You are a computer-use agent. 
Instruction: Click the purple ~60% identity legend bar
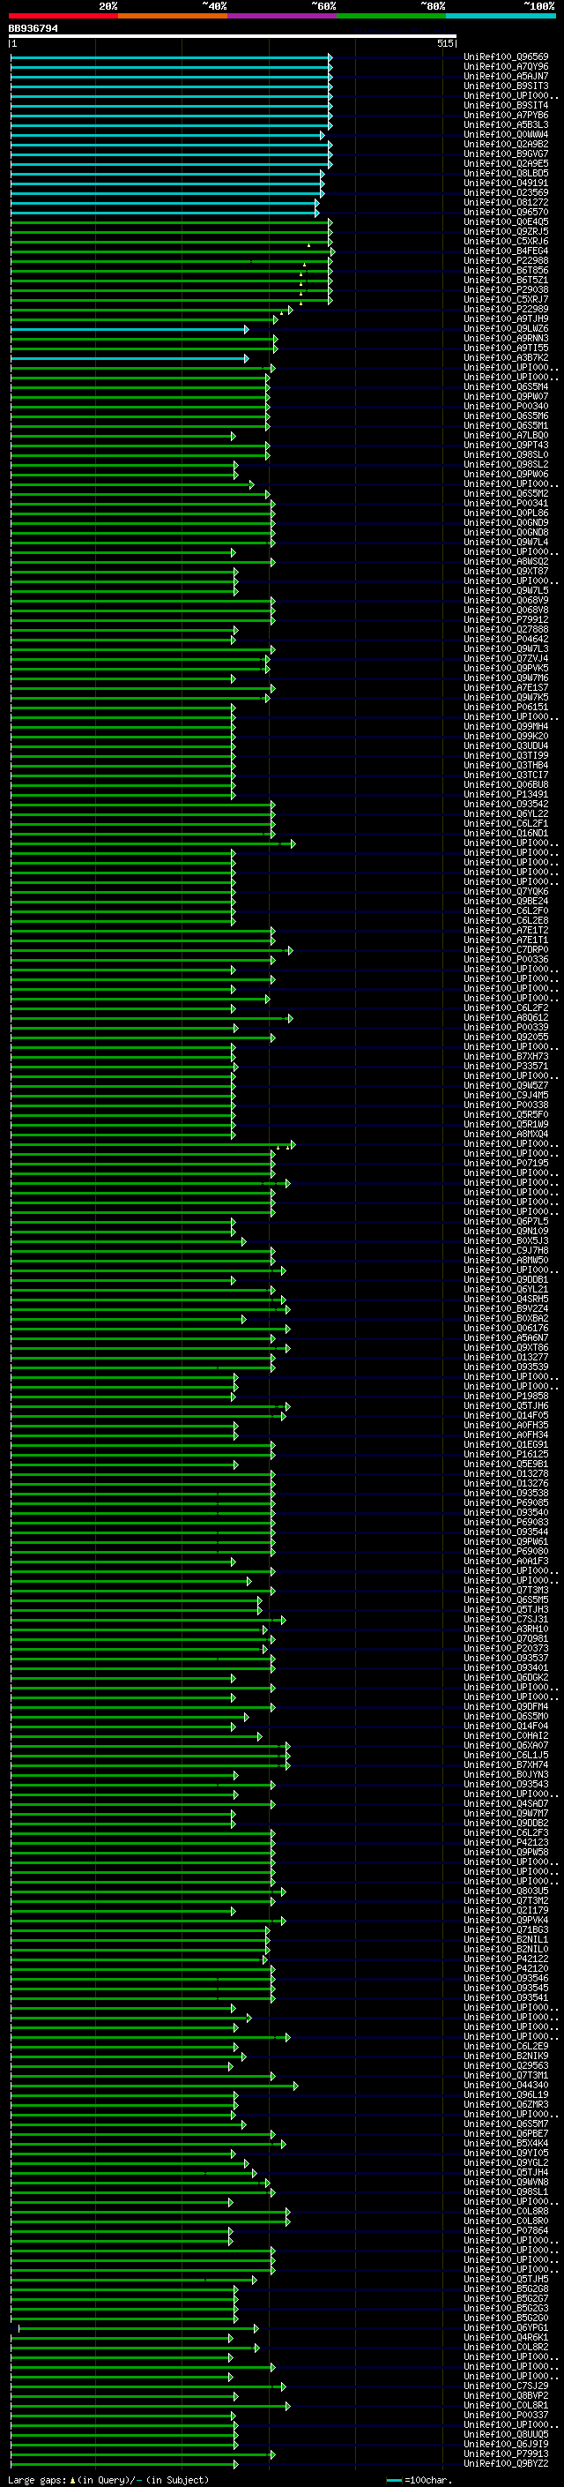click(283, 16)
